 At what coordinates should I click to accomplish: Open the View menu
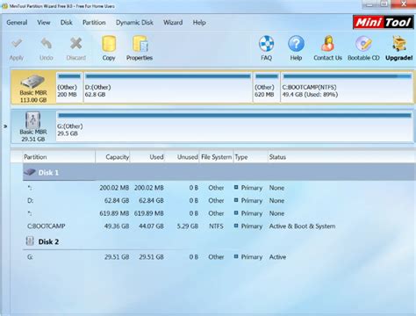tap(44, 23)
